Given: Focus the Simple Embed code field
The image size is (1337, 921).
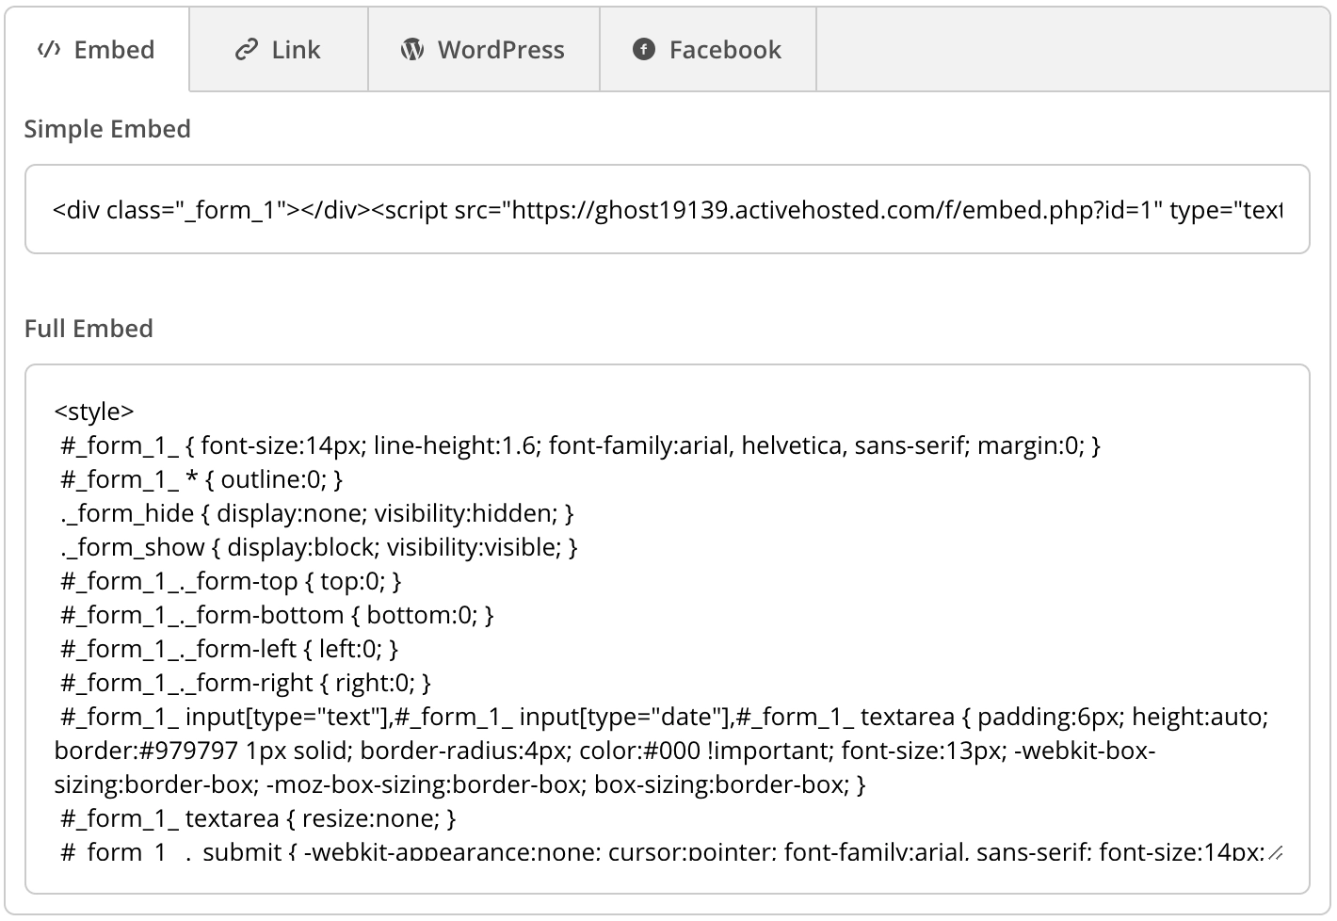Looking at the screenshot, I should click(x=667, y=210).
